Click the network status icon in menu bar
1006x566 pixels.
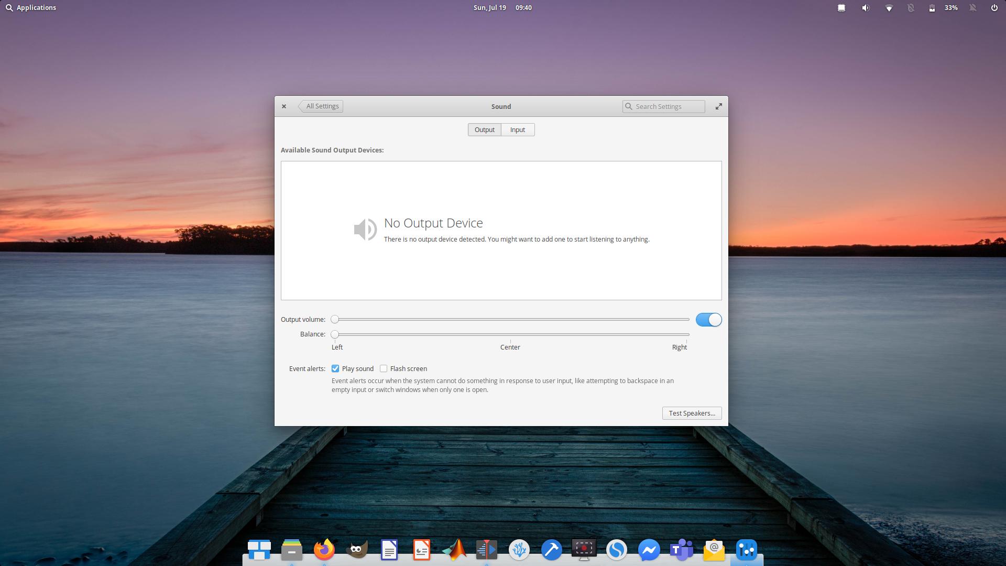[888, 7]
